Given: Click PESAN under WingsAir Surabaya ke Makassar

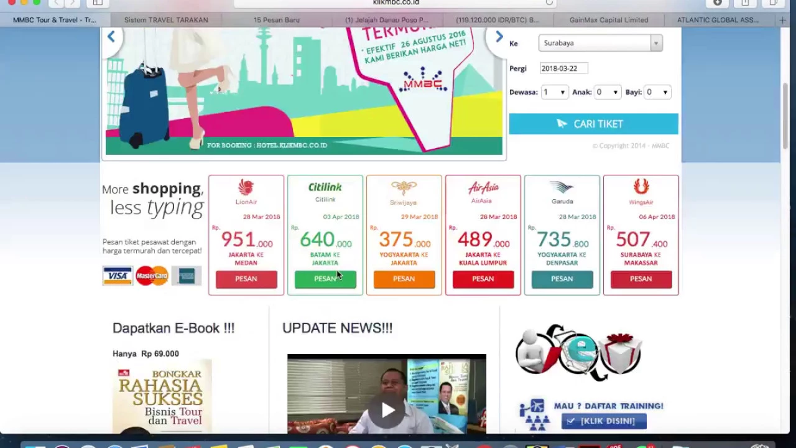Looking at the screenshot, I should click(641, 279).
